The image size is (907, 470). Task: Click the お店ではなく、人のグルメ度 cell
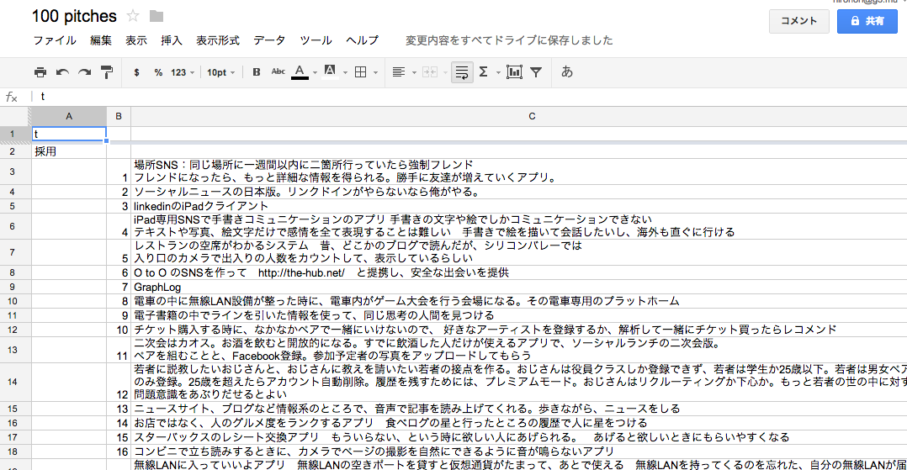(519, 423)
